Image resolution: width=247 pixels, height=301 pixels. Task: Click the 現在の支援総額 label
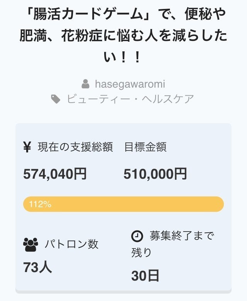[75, 147]
